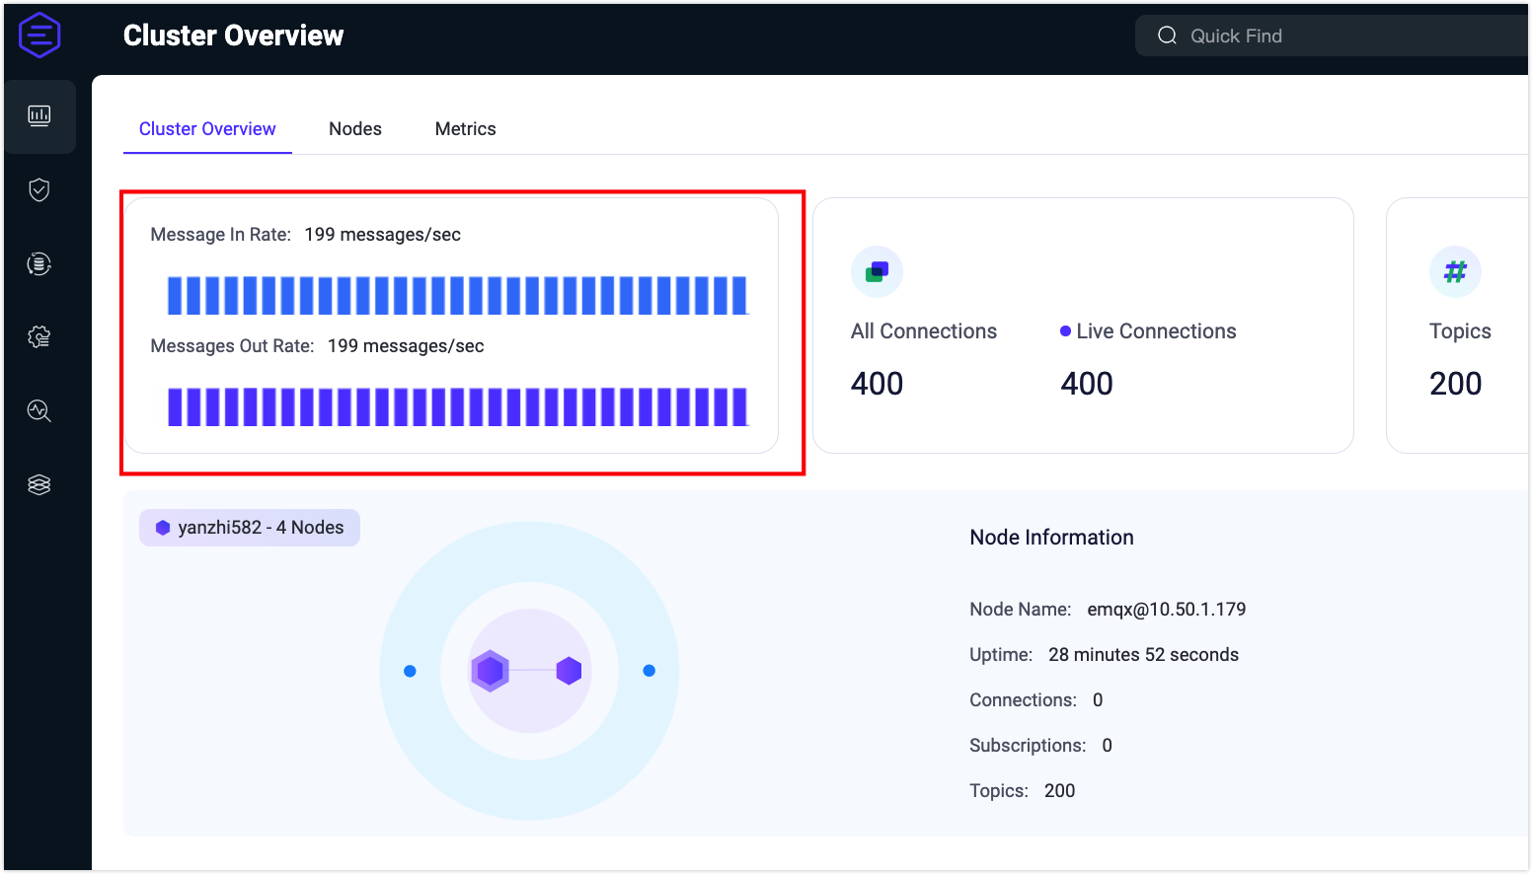
Task: Click the Topics hash icon
Action: pyautogui.click(x=1455, y=271)
